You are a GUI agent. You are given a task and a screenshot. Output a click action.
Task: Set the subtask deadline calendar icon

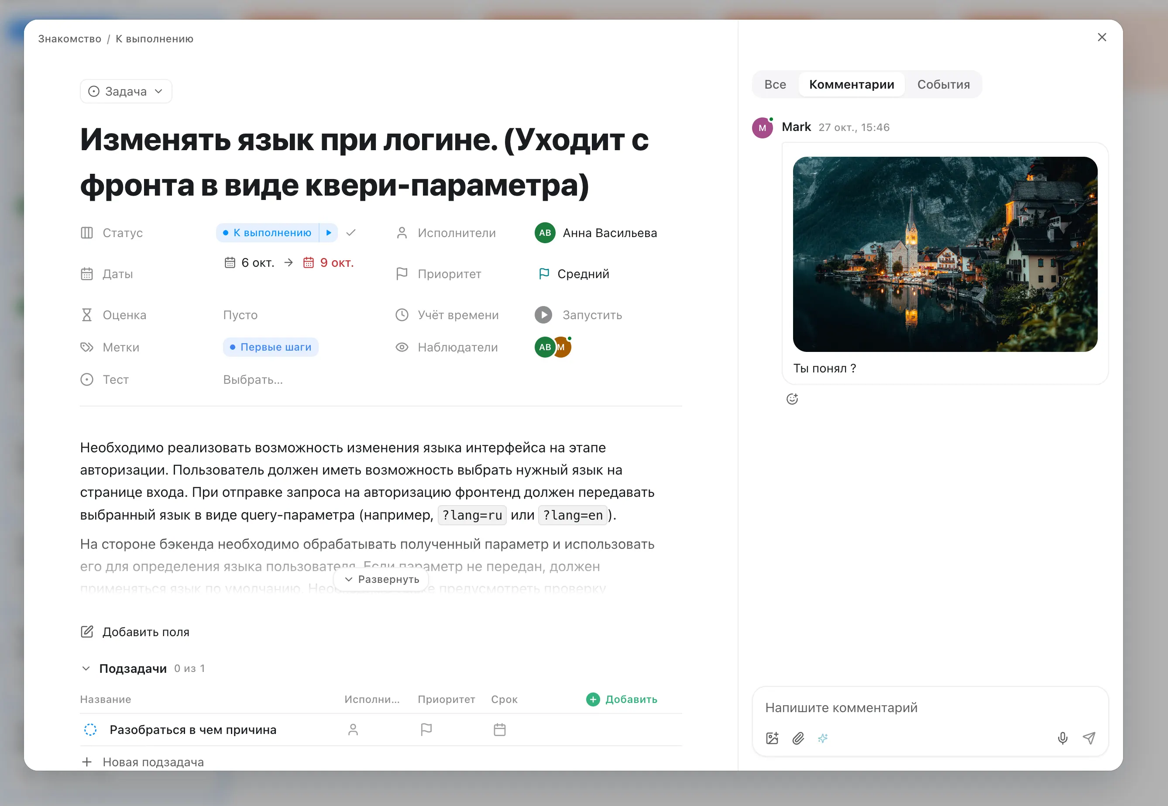point(500,730)
